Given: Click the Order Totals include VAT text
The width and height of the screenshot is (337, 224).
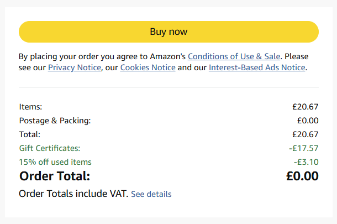Looking at the screenshot, I should 73,194.
